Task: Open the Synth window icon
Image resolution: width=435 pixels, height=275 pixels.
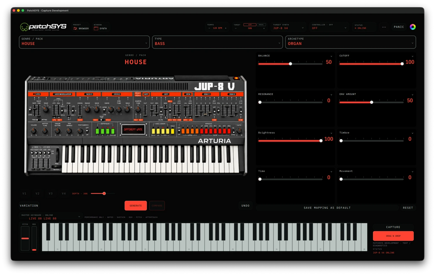Action: [96, 28]
